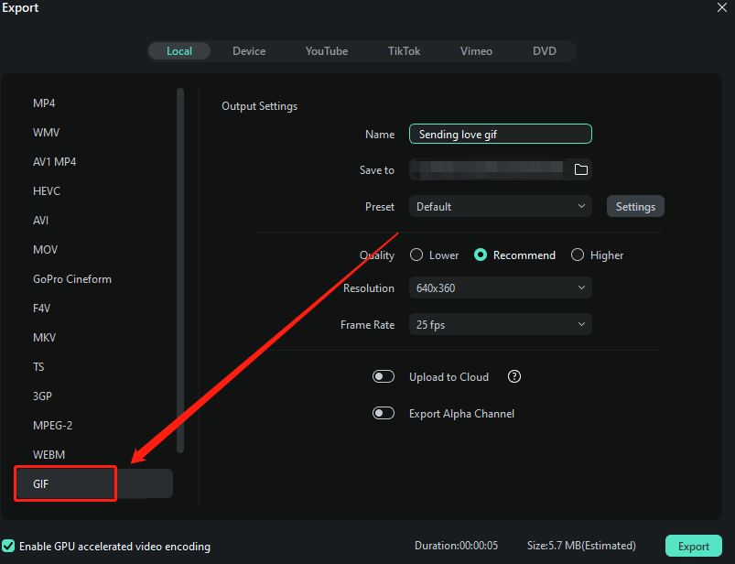The height and width of the screenshot is (564, 735).
Task: Enable the Export Alpha Channel switch
Action: coord(384,413)
